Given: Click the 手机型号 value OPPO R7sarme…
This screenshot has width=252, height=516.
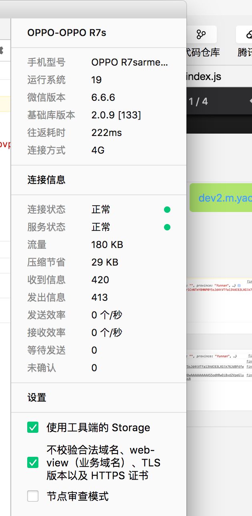Looking at the screenshot, I should pos(130,62).
